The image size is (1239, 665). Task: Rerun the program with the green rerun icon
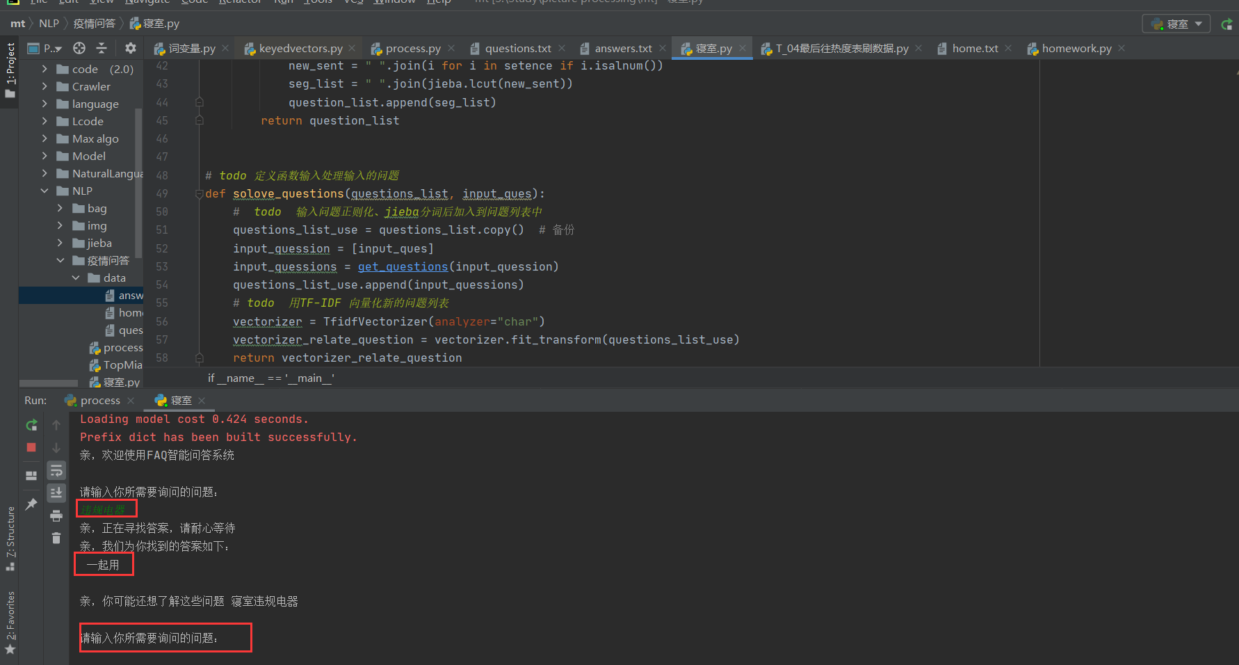tap(31, 425)
